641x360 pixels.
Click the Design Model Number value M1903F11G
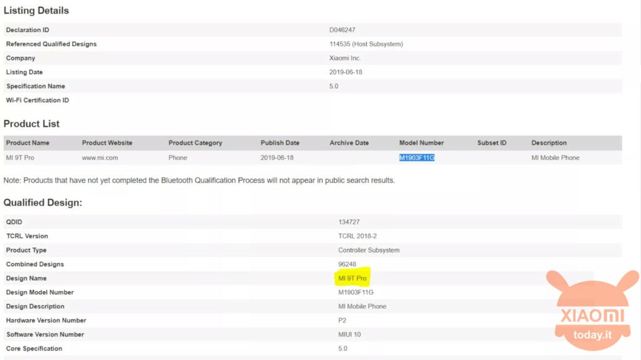pyautogui.click(x=356, y=292)
